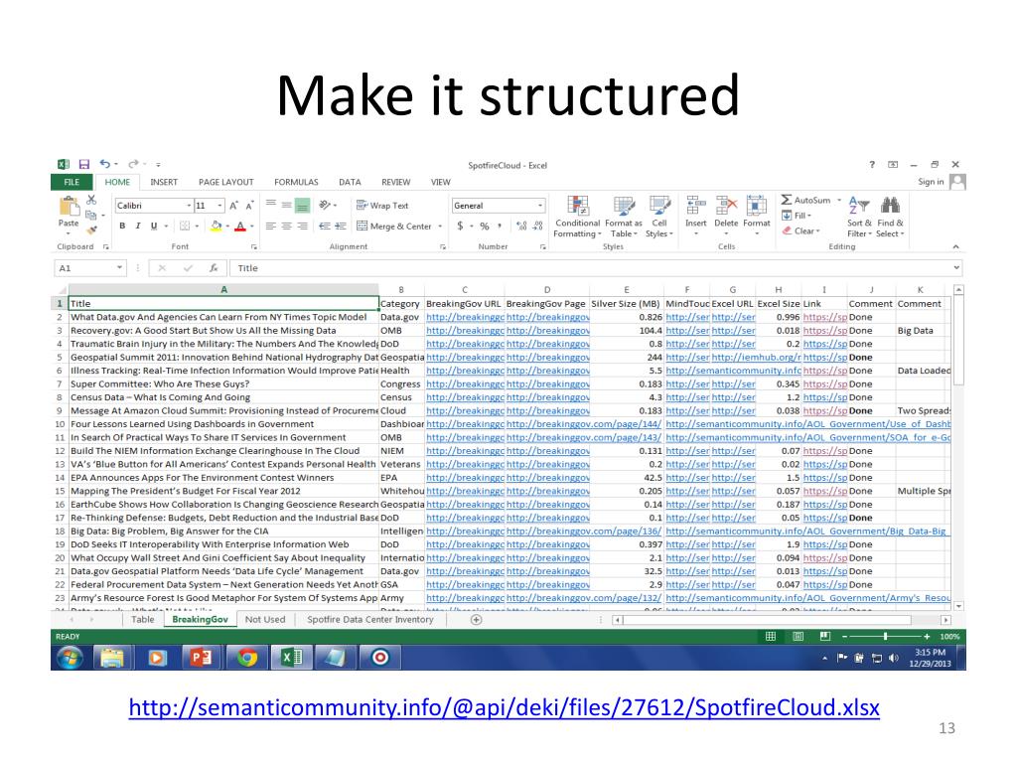
Task: Open the font size dropdown
Action: (220, 206)
